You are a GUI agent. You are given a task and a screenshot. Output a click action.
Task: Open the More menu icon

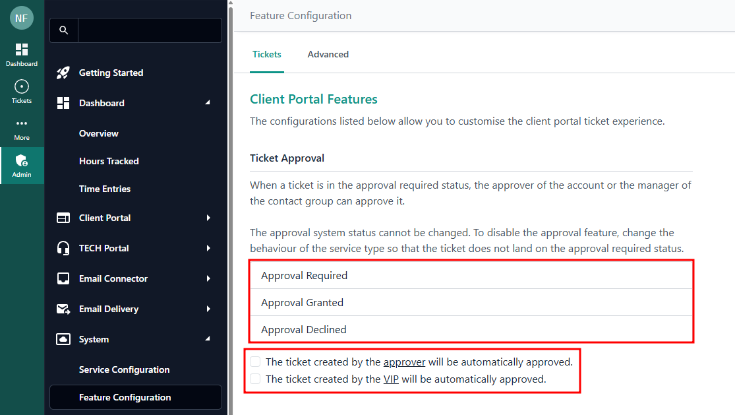coord(22,124)
